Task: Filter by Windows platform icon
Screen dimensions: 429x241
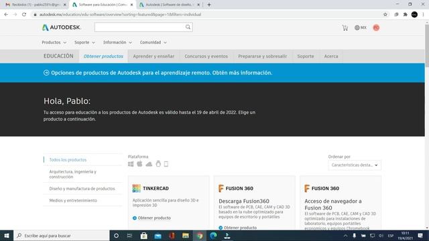Action: tap(131, 164)
